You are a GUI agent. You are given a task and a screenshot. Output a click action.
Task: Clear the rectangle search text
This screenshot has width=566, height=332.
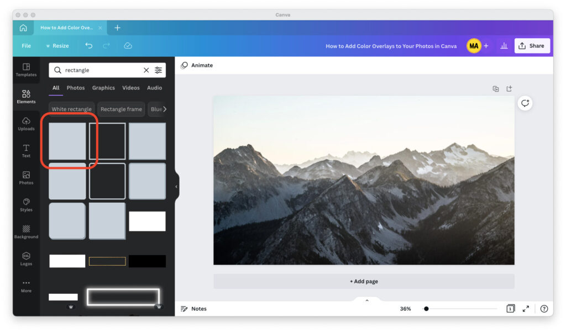[x=146, y=70]
